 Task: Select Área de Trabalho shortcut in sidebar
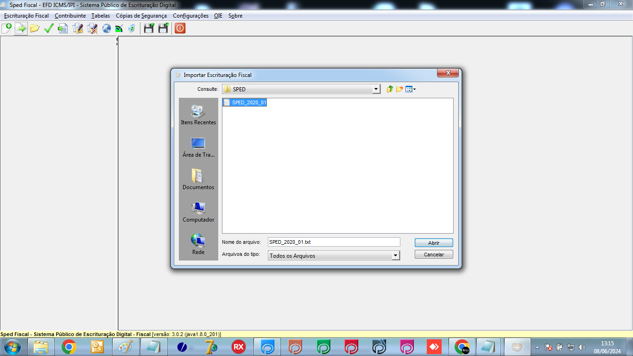point(198,147)
